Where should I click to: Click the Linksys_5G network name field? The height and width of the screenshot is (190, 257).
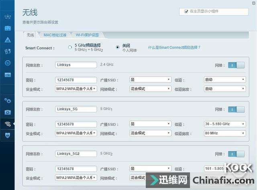pyautogui.click(x=76, y=109)
